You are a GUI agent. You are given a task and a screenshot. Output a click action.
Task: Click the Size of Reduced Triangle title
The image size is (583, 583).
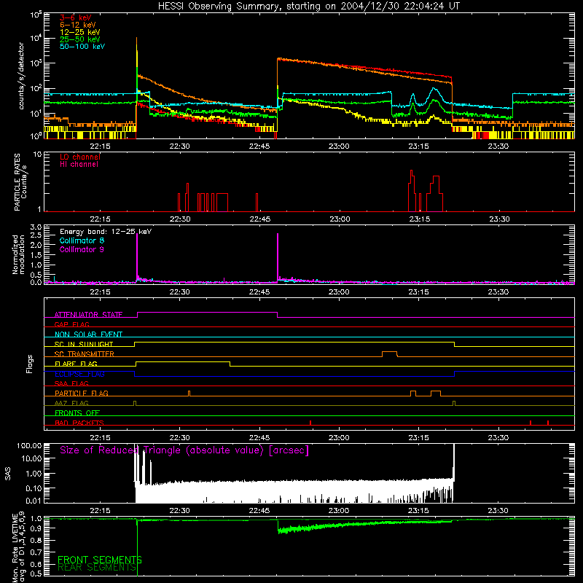coord(184,450)
